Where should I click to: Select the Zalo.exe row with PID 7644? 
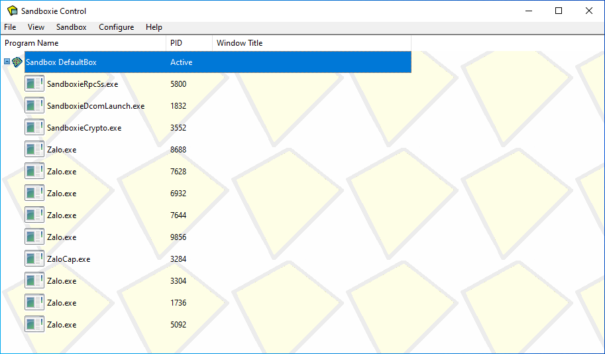click(62, 215)
